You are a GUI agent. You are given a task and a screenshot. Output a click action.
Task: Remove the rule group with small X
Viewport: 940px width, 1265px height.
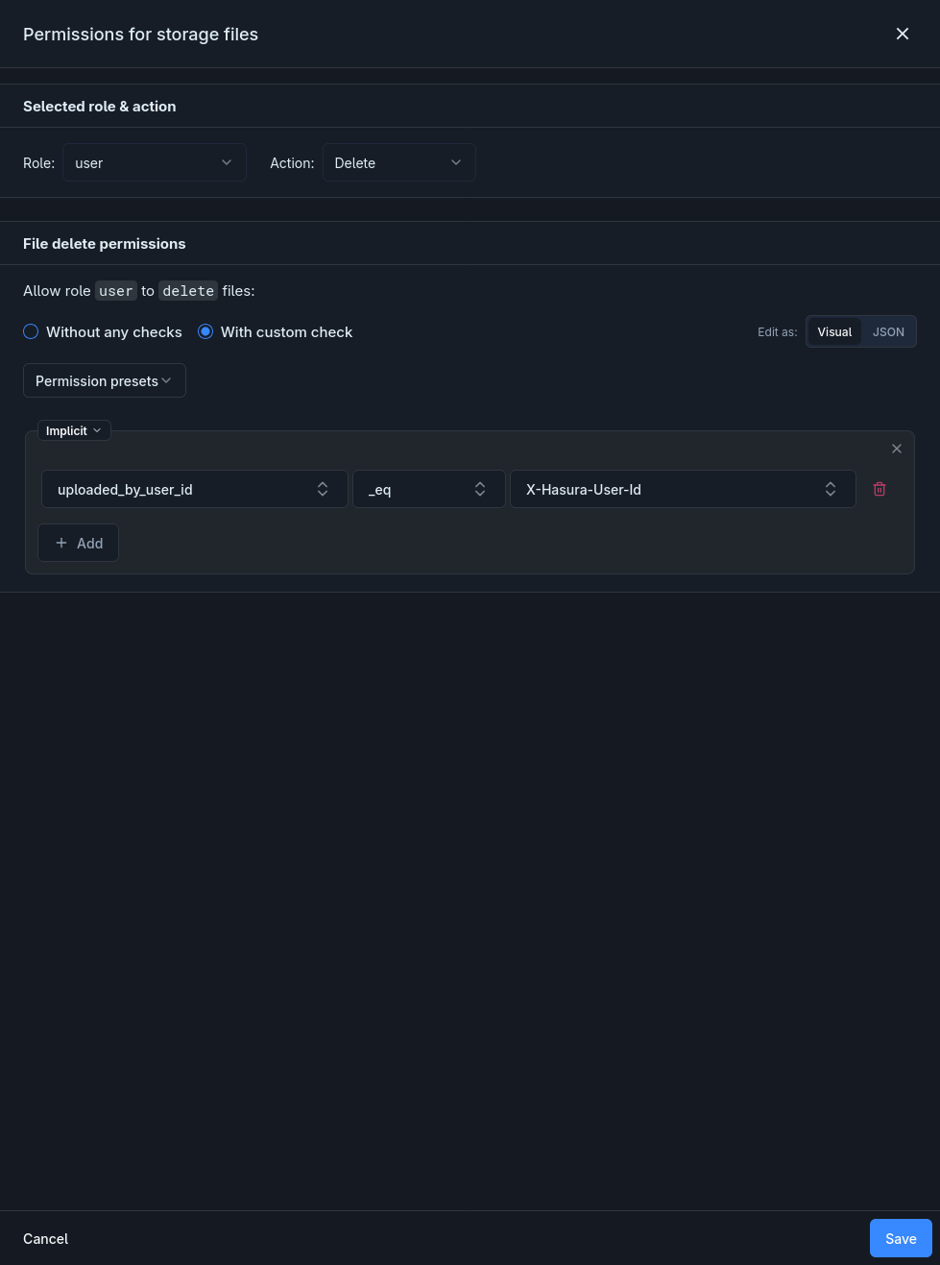coord(897,449)
